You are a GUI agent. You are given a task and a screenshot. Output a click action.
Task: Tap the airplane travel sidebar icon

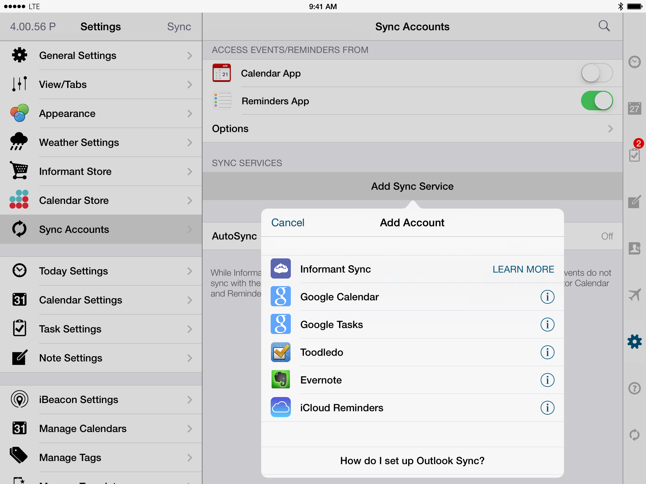pos(634,295)
